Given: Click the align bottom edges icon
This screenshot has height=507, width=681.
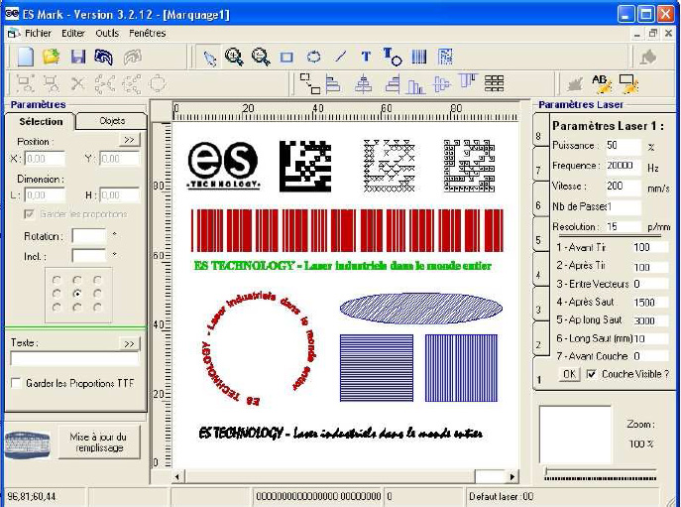Looking at the screenshot, I should pos(415,85).
